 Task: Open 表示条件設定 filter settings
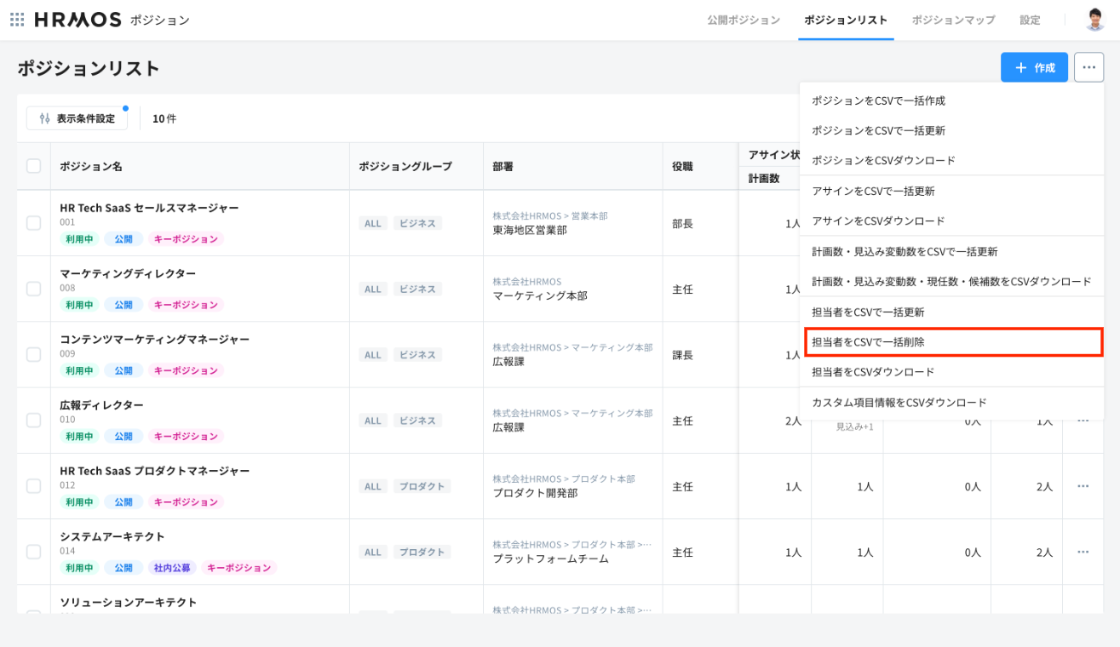(77, 118)
